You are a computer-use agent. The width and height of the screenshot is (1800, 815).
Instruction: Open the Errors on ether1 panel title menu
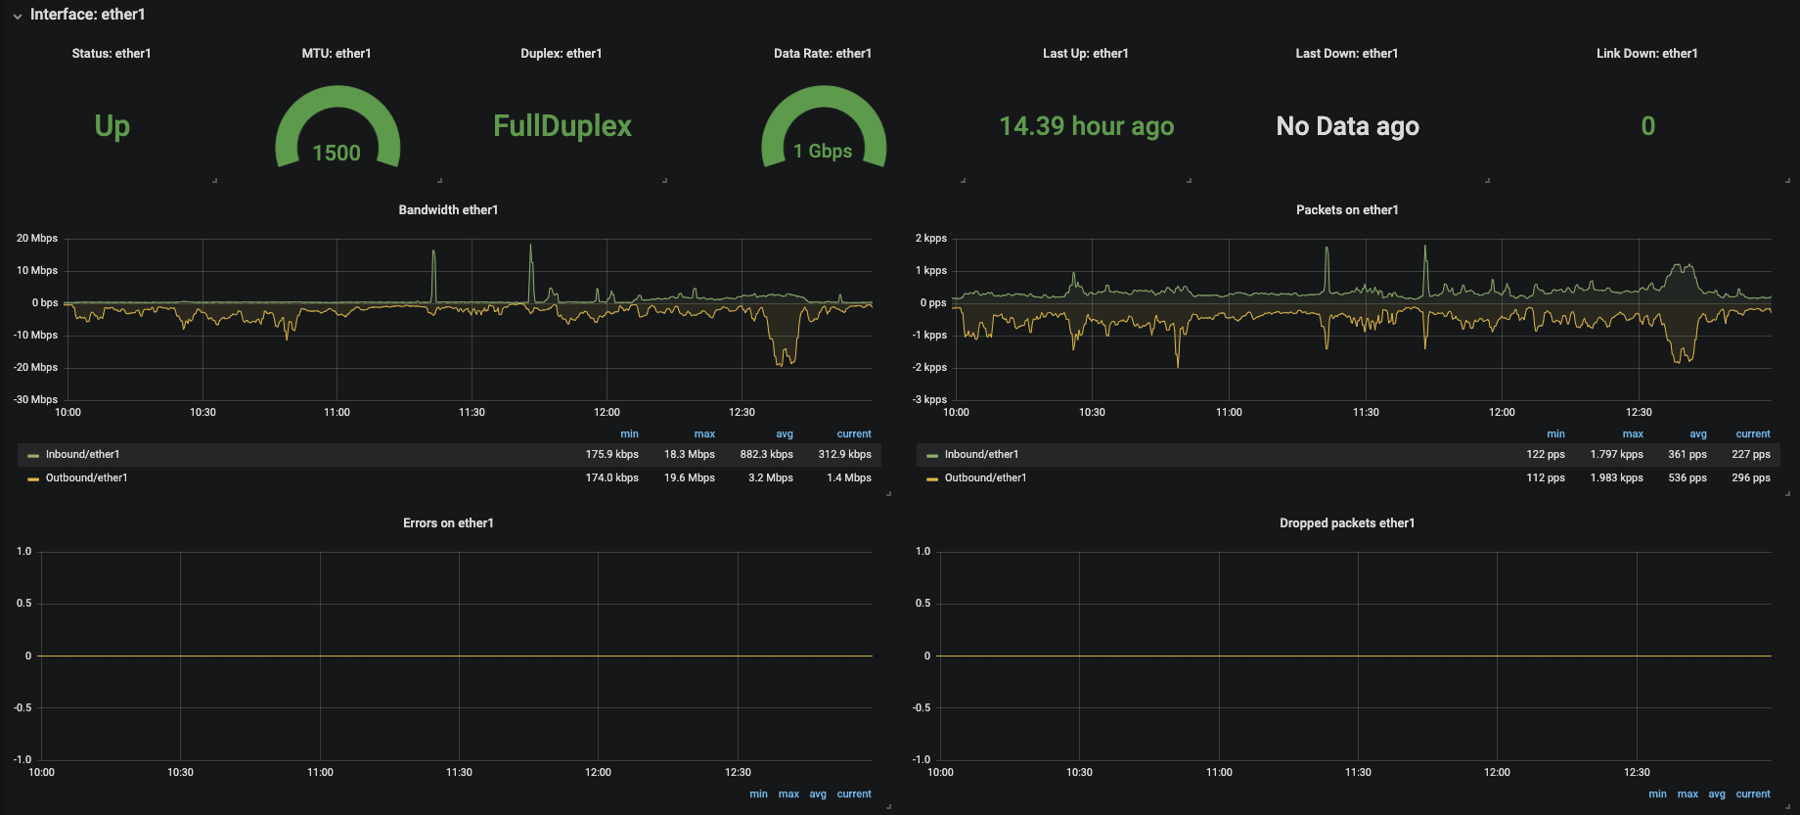click(x=448, y=523)
